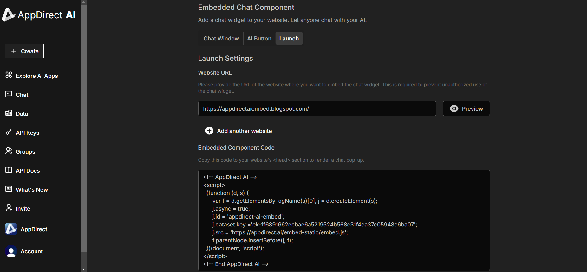Click the Create button
Image resolution: width=587 pixels, height=272 pixels.
(24, 51)
